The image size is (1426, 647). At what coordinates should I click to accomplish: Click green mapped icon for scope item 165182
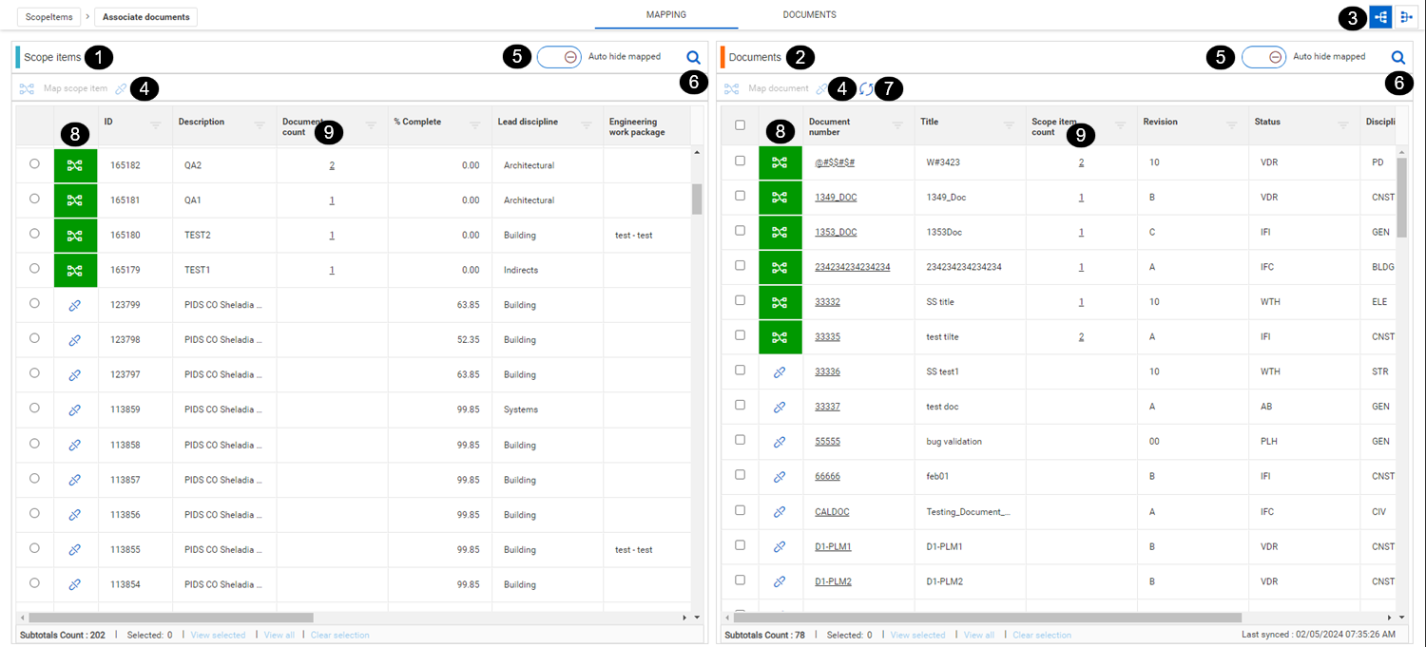pyautogui.click(x=75, y=165)
